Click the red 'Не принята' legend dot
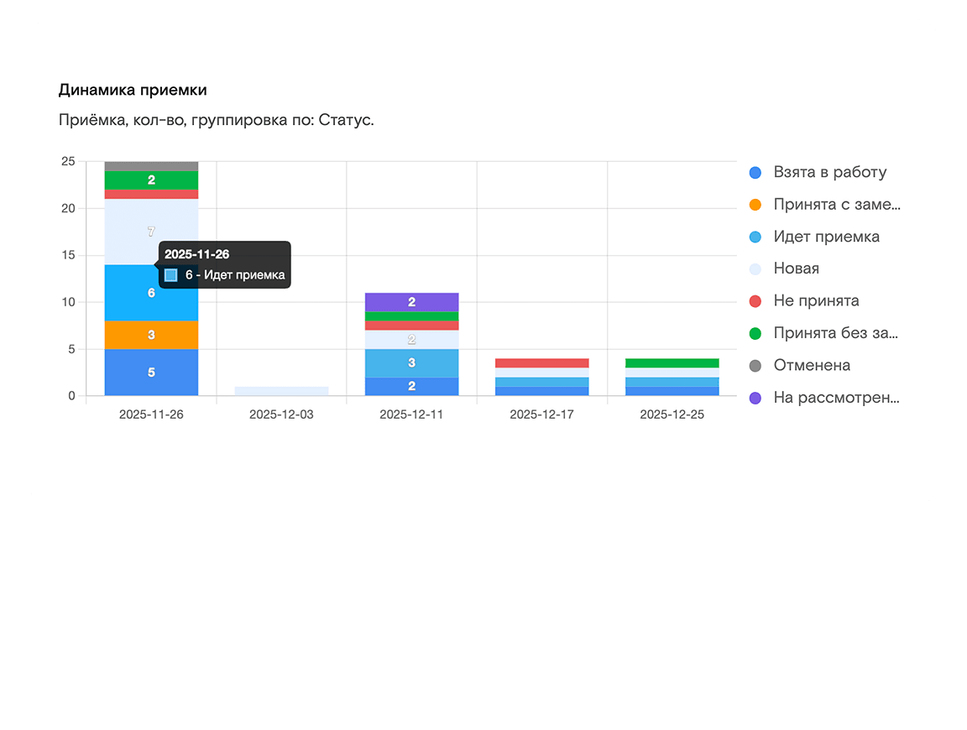The image size is (967, 730). (x=755, y=301)
